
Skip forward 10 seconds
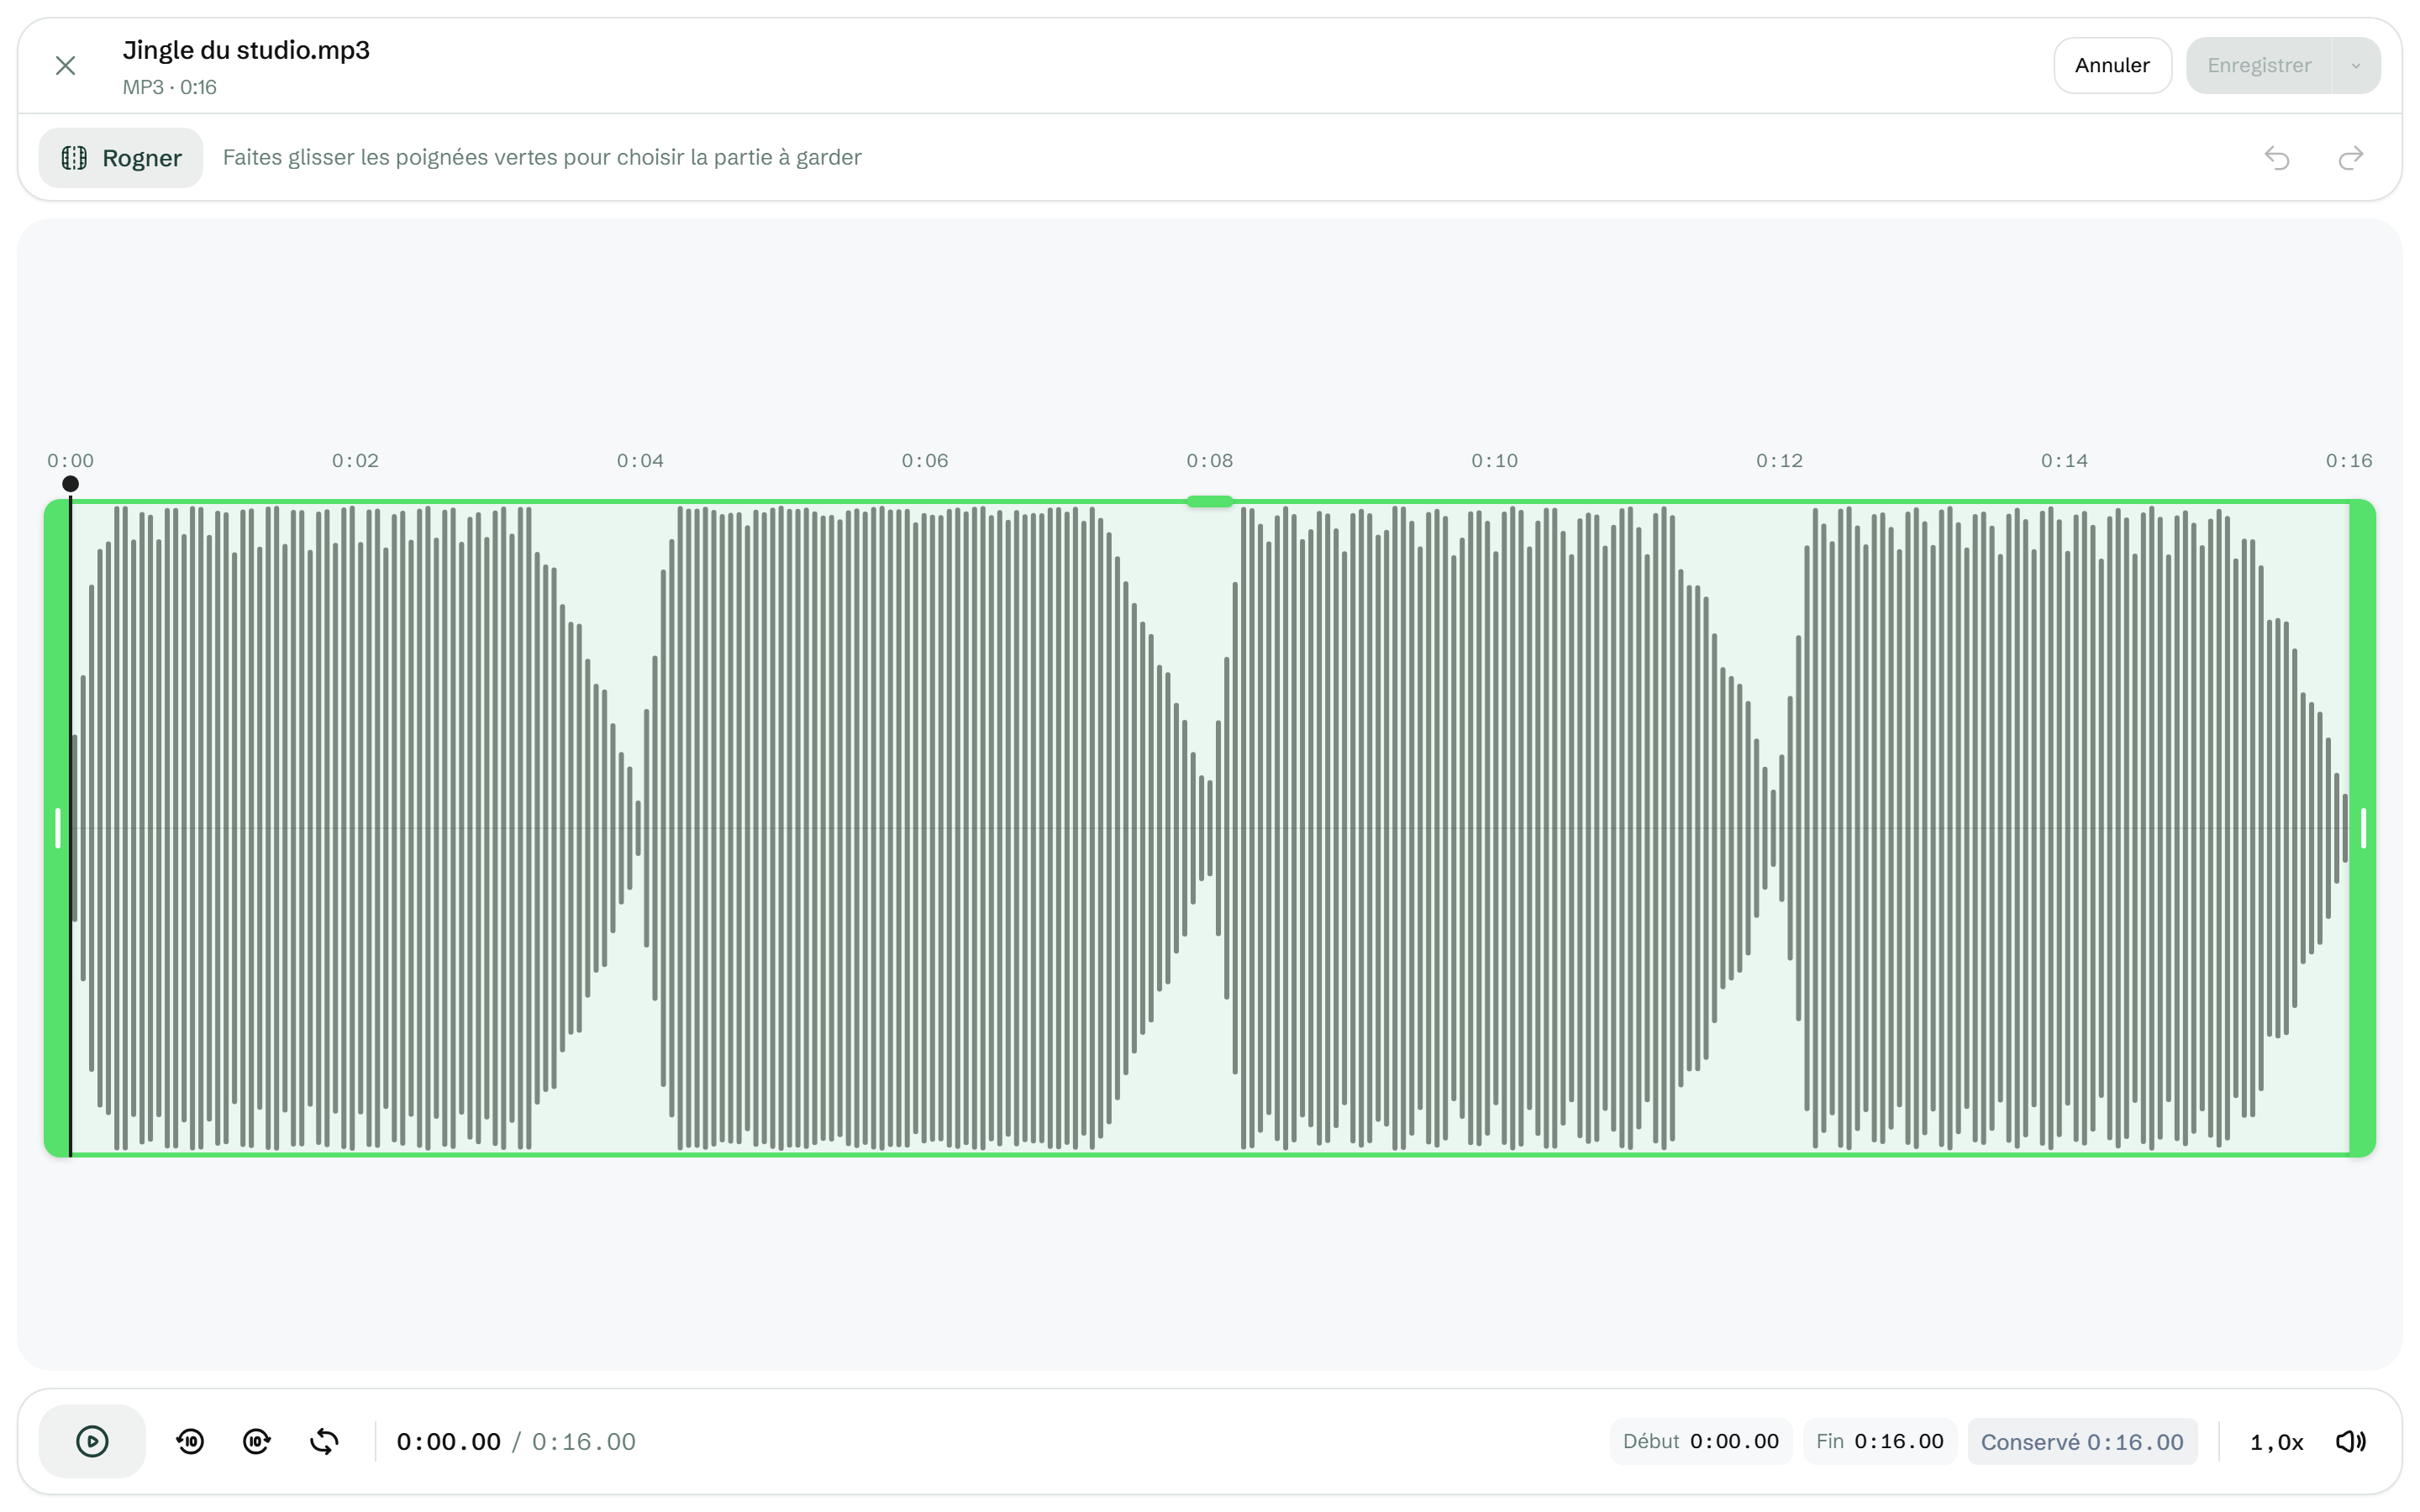[x=257, y=1441]
